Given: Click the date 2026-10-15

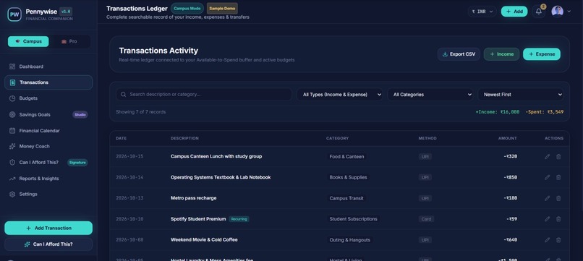Looking at the screenshot, I should click(x=129, y=156).
